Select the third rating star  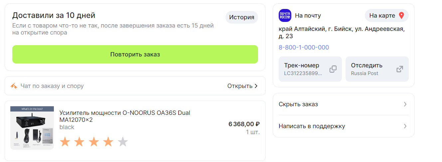tap(94, 142)
